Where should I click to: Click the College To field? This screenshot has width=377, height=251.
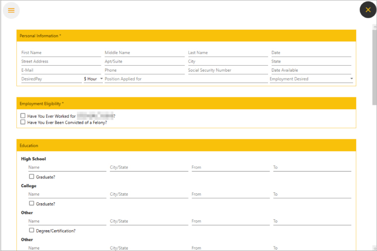(x=312, y=194)
